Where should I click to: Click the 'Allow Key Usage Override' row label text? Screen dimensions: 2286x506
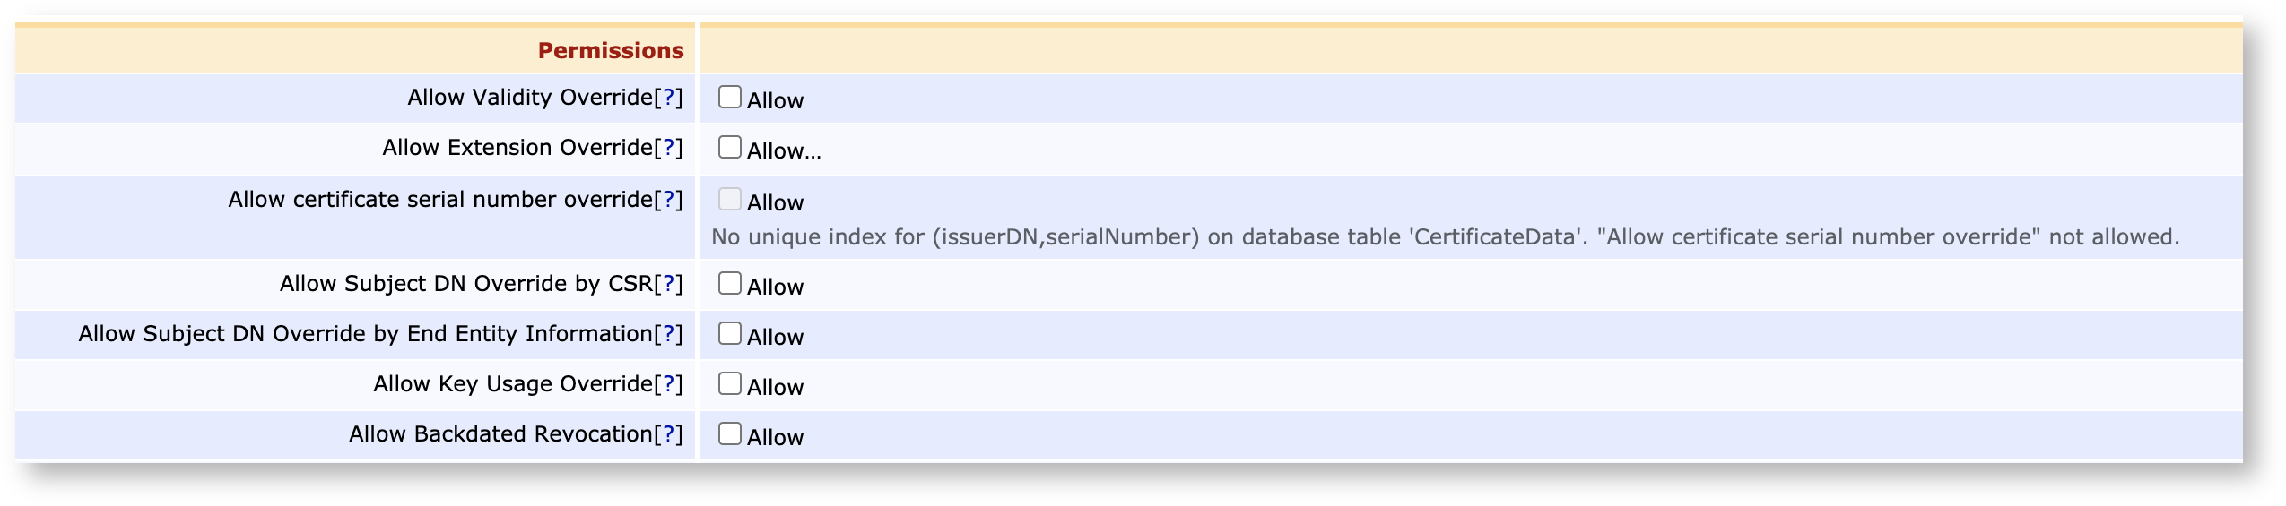513,384
